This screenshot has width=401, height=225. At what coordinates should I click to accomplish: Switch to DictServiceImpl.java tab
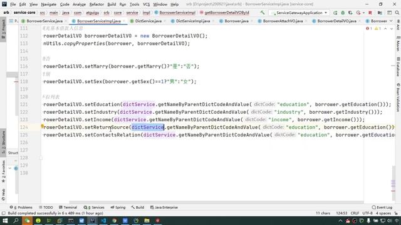193,21
